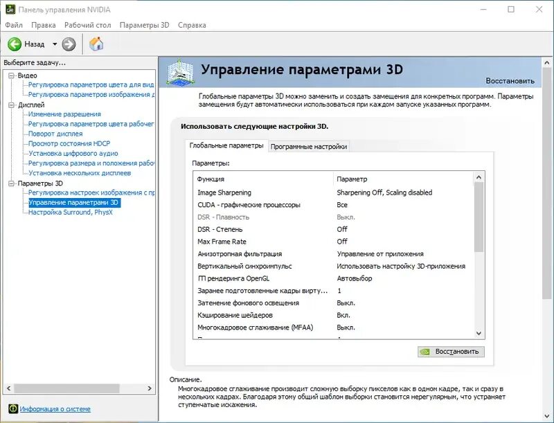Open Поворот дисплея task
The width and height of the screenshot is (554, 423).
tap(55, 134)
